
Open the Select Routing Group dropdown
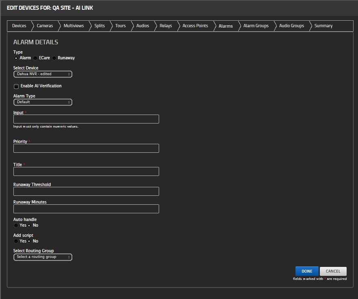[x=43, y=257]
